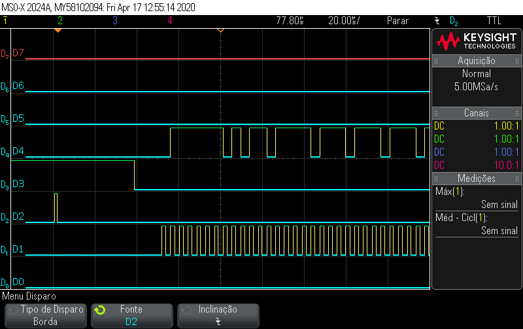Click the Normal acquisition mode text
This screenshot has height=329, width=523.
[x=477, y=74]
